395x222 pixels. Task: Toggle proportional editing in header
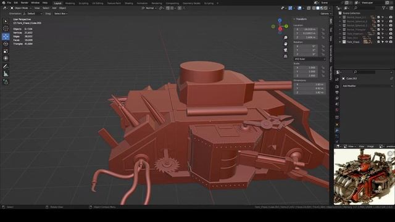180,8
